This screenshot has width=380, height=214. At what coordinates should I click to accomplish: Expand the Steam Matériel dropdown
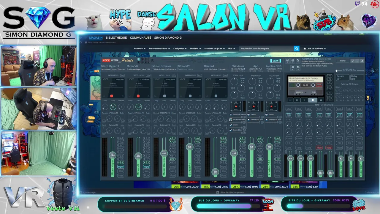(195, 48)
